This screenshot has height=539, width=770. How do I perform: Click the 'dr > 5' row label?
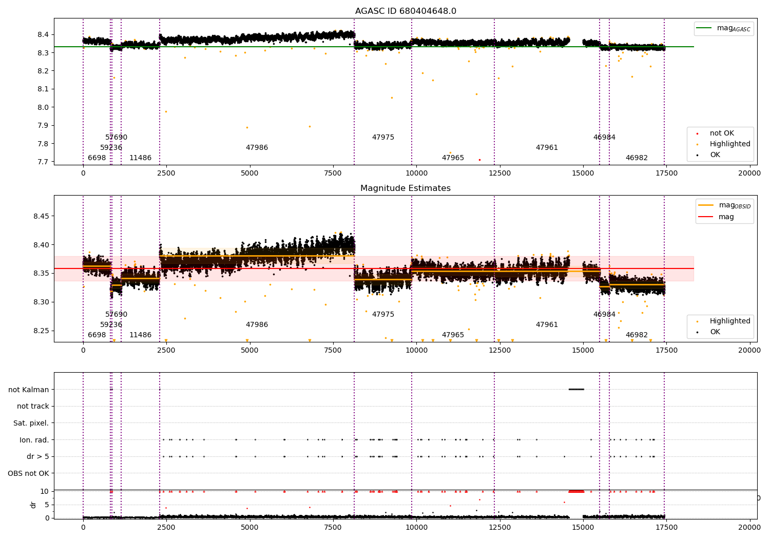click(38, 457)
